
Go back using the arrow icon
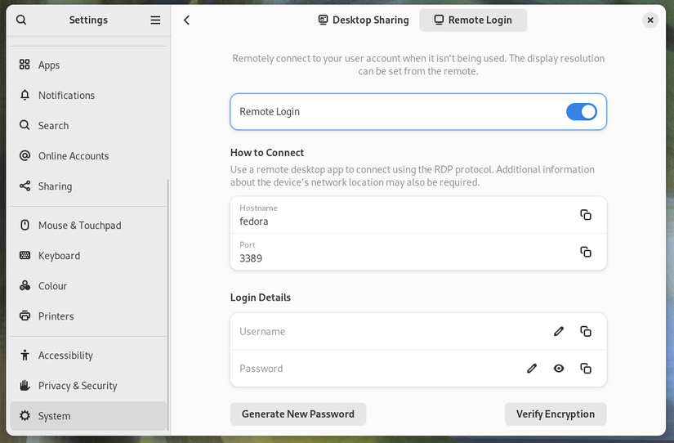pyautogui.click(x=186, y=20)
